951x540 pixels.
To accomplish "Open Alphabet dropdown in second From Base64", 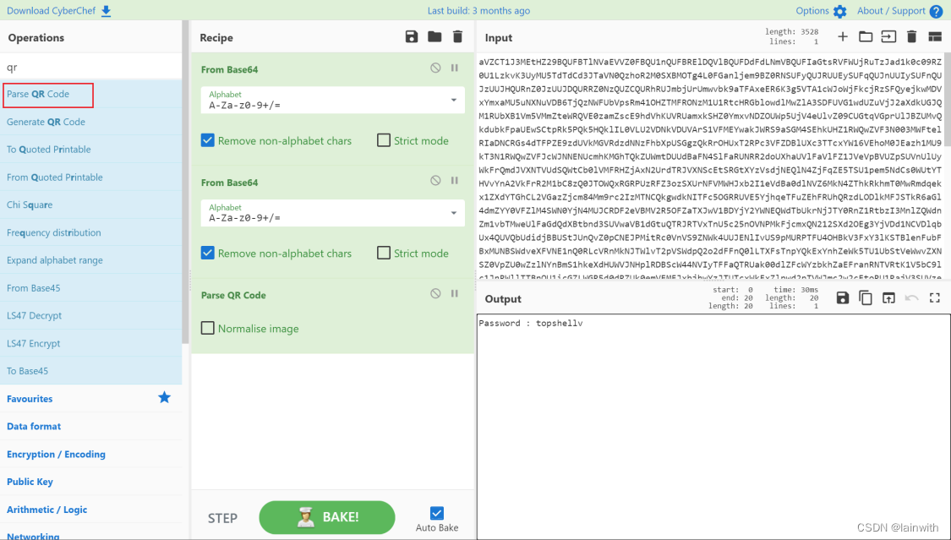I will click(x=333, y=213).
